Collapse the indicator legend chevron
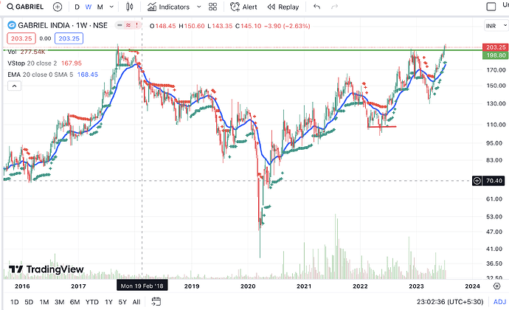Viewport: 509px width, 310px height. 14,86
